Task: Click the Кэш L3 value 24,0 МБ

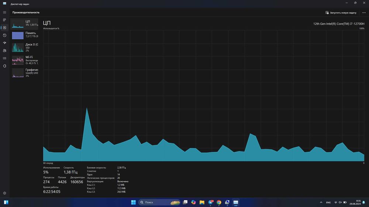Action: pos(121,192)
